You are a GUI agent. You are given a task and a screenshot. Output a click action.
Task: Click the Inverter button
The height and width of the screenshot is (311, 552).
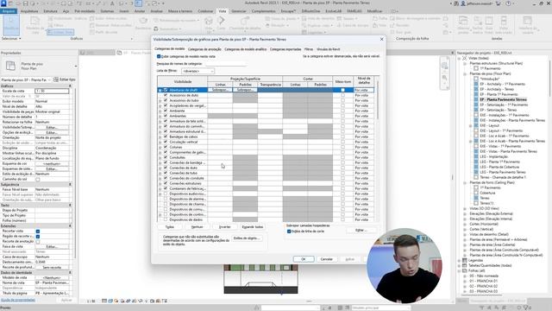point(224,226)
